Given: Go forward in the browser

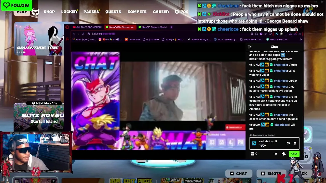Looking at the screenshot, I should 78,34.
